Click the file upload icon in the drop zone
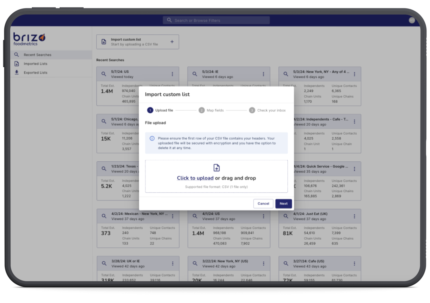The height and width of the screenshot is (303, 430). [216, 168]
